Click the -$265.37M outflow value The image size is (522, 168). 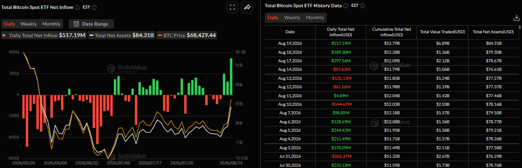coord(340,156)
